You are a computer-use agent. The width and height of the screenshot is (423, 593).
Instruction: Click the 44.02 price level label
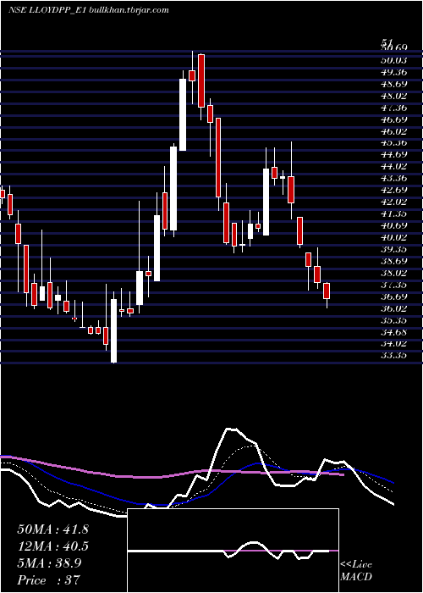tap(394, 166)
